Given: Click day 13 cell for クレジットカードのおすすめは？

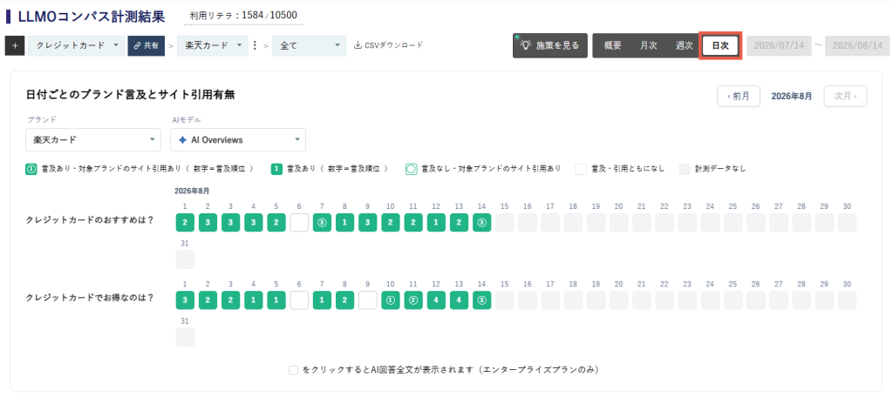Looking at the screenshot, I should point(459,222).
